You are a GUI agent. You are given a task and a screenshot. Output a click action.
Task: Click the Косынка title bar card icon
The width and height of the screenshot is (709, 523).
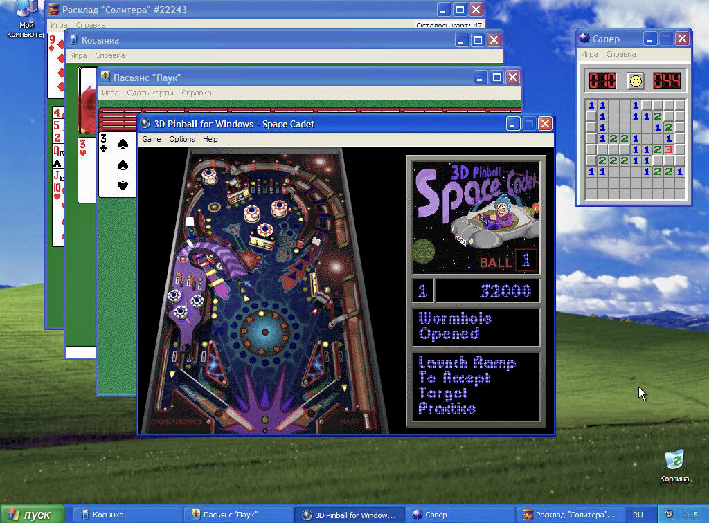[73, 39]
